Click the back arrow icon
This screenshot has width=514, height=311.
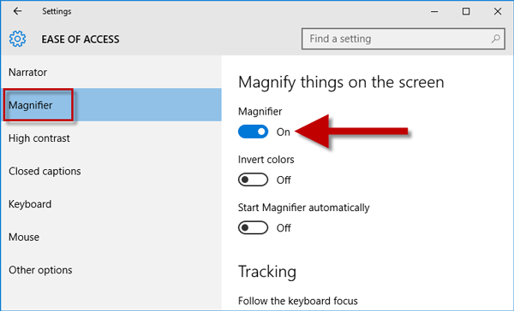(17, 11)
